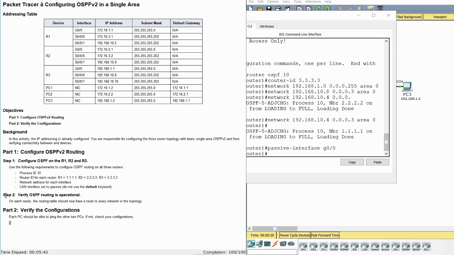The height and width of the screenshot is (255, 454).
Task: Pick the 1240 router device
Action: coord(365,246)
